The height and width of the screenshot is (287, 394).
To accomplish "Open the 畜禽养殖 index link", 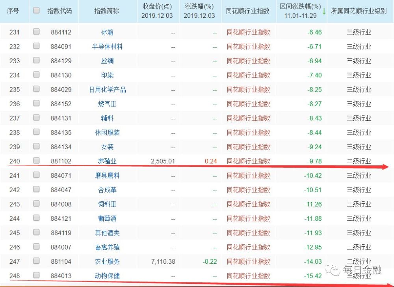I will coord(107,247).
